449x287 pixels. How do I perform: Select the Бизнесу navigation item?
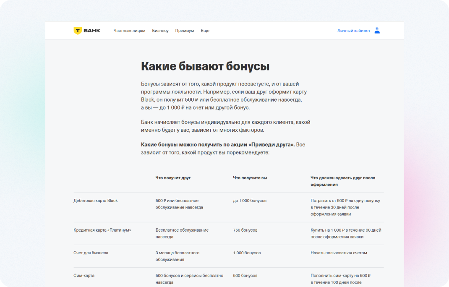pyautogui.click(x=160, y=31)
